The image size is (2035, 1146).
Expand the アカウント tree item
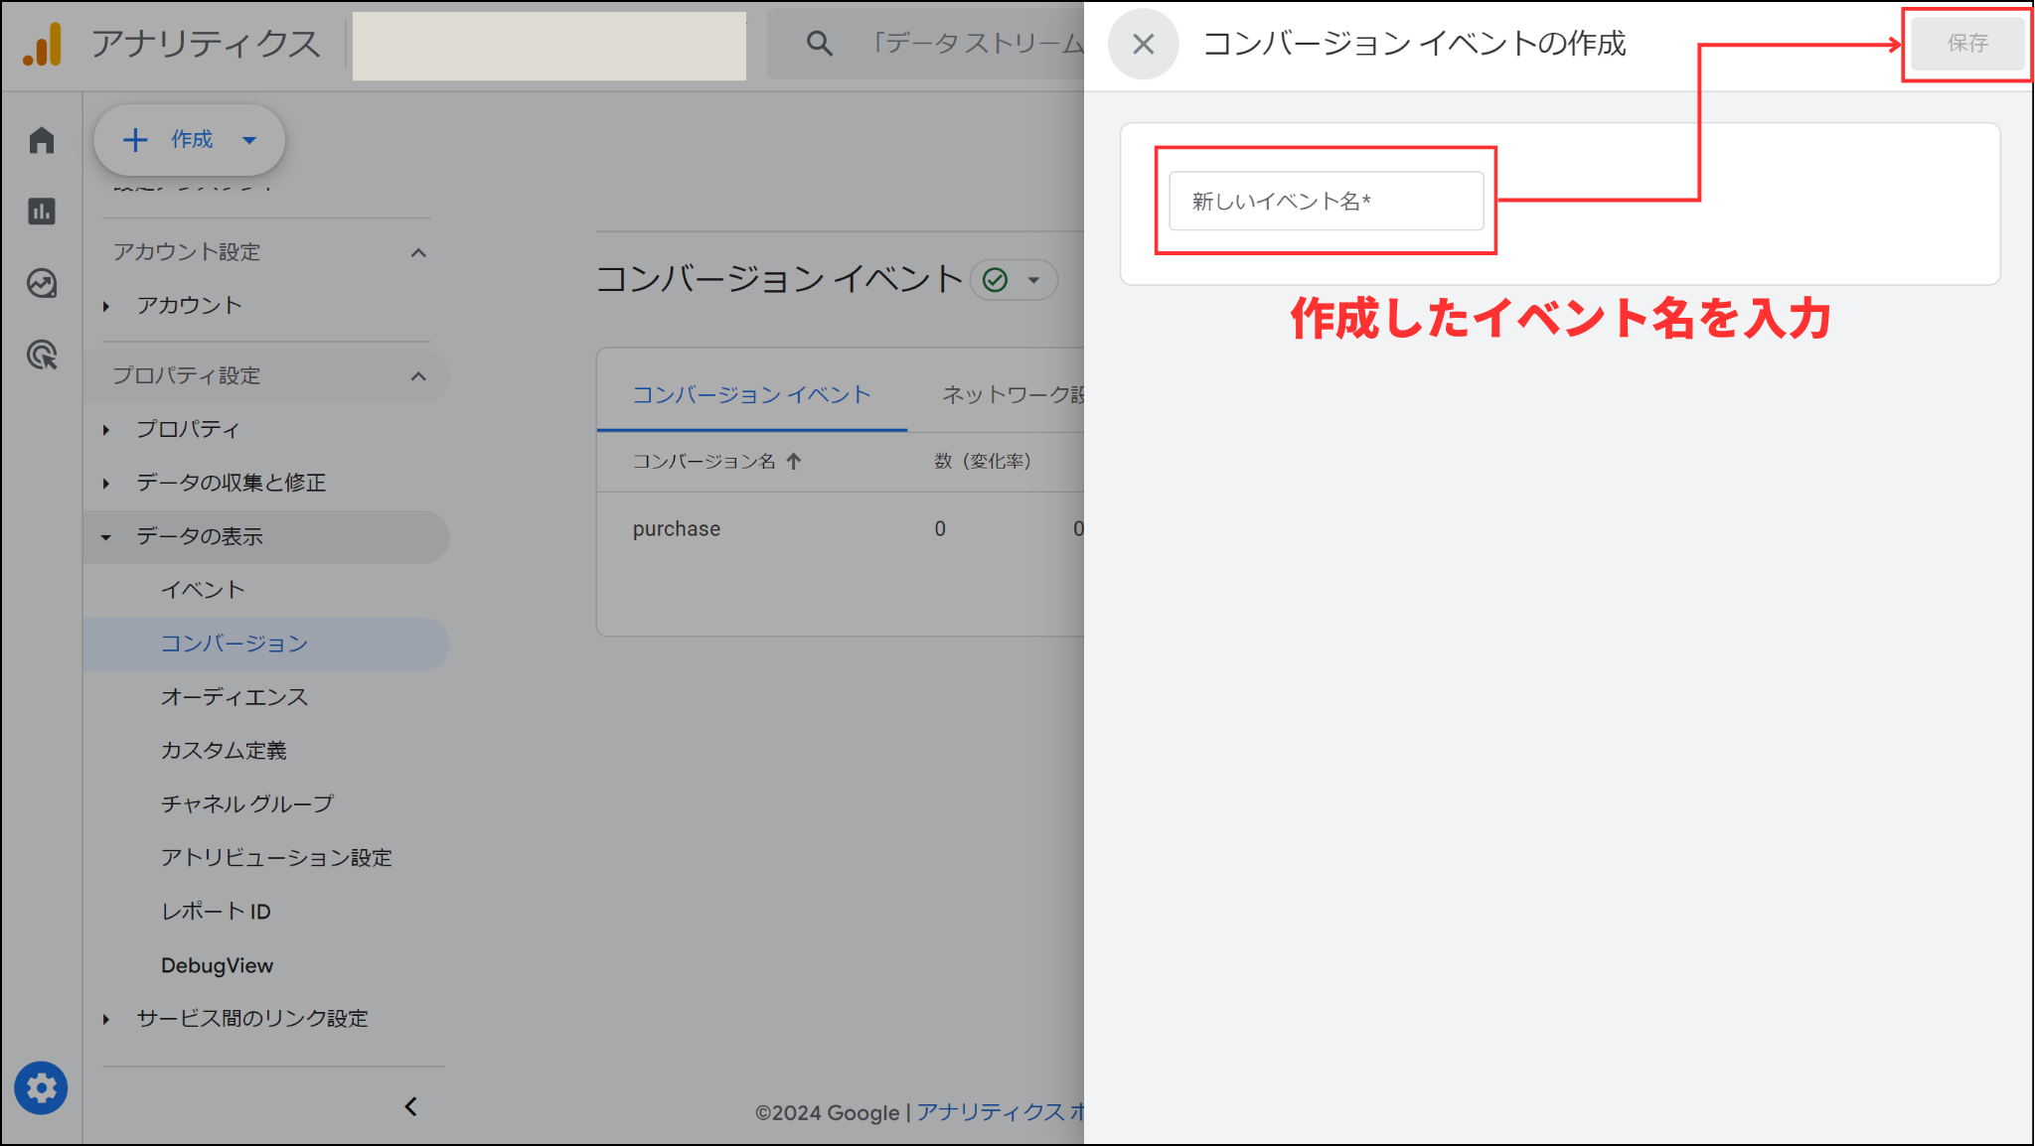pos(106,306)
